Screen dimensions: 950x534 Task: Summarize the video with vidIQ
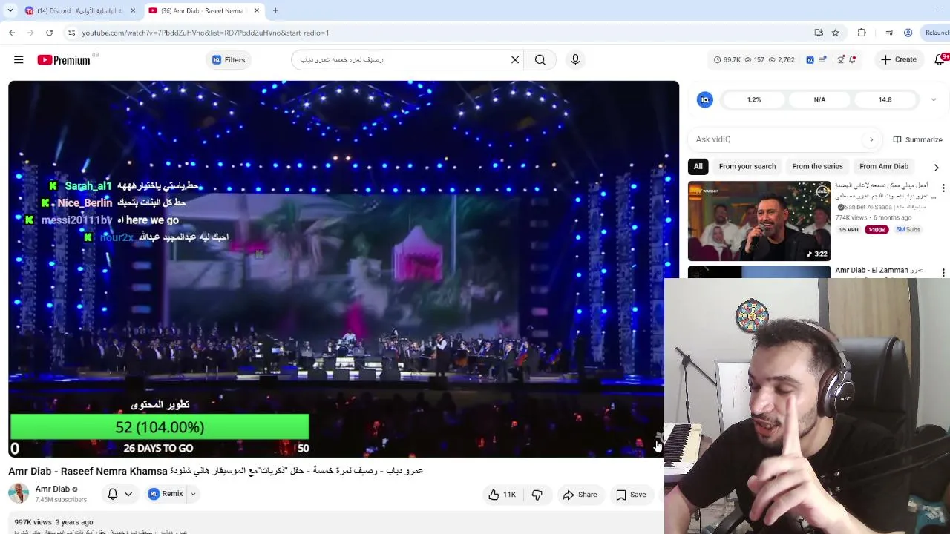pos(917,139)
